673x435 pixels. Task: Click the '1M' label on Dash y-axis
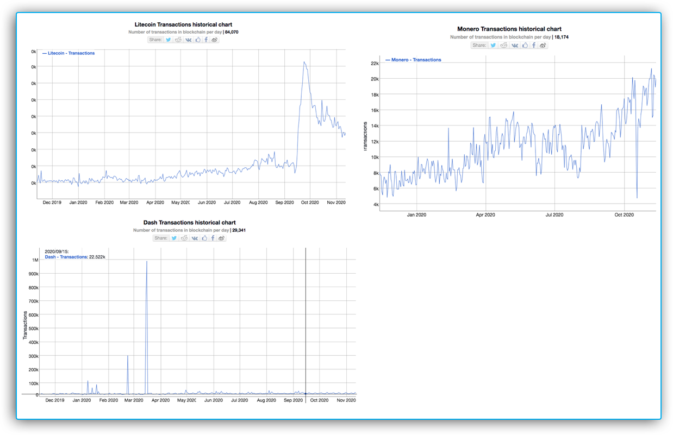(35, 260)
